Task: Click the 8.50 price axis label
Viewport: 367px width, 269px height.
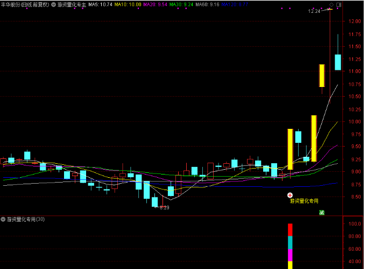Action: pyautogui.click(x=356, y=197)
